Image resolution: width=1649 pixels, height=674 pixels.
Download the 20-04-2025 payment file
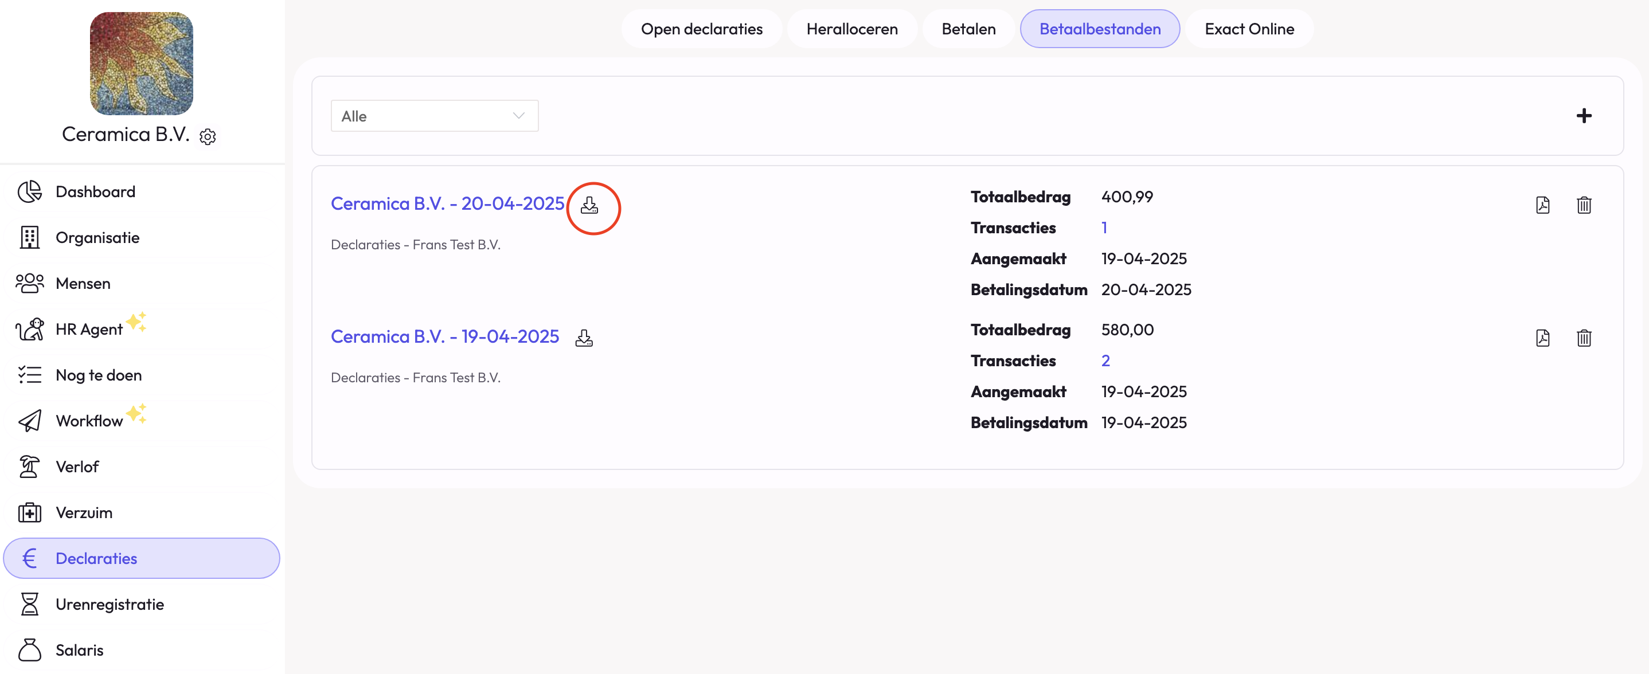pyautogui.click(x=589, y=205)
